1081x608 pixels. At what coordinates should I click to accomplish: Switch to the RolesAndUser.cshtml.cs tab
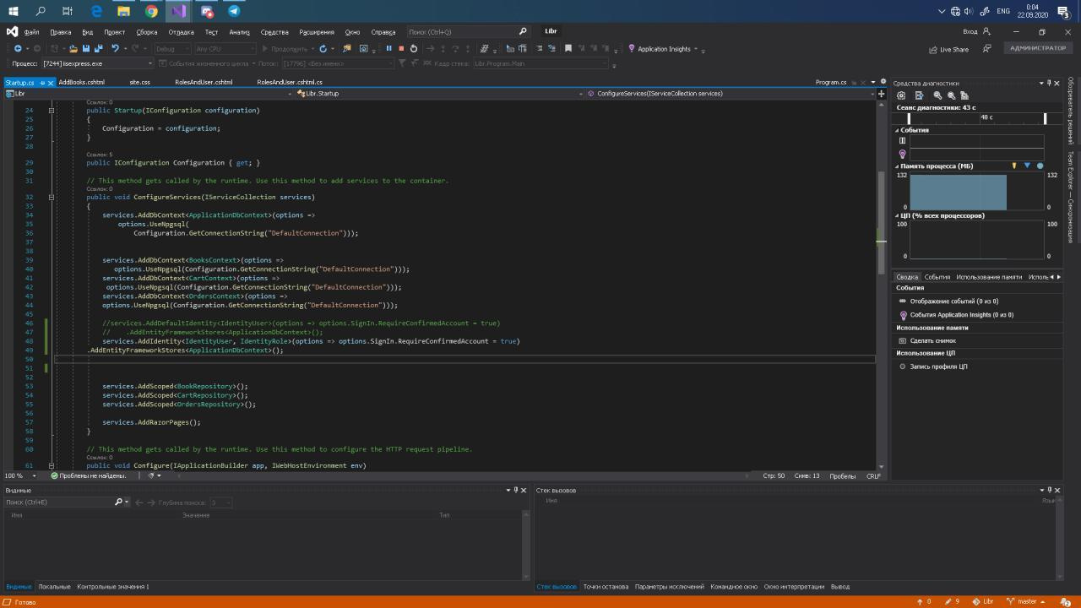290,82
